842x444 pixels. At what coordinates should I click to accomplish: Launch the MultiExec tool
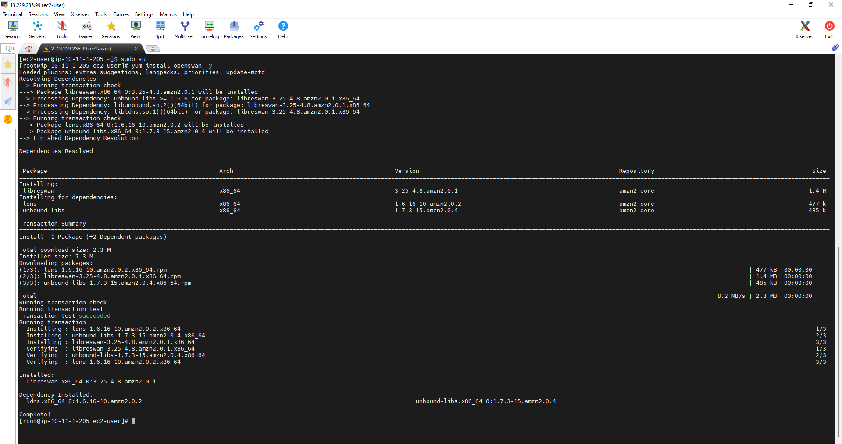pyautogui.click(x=185, y=30)
